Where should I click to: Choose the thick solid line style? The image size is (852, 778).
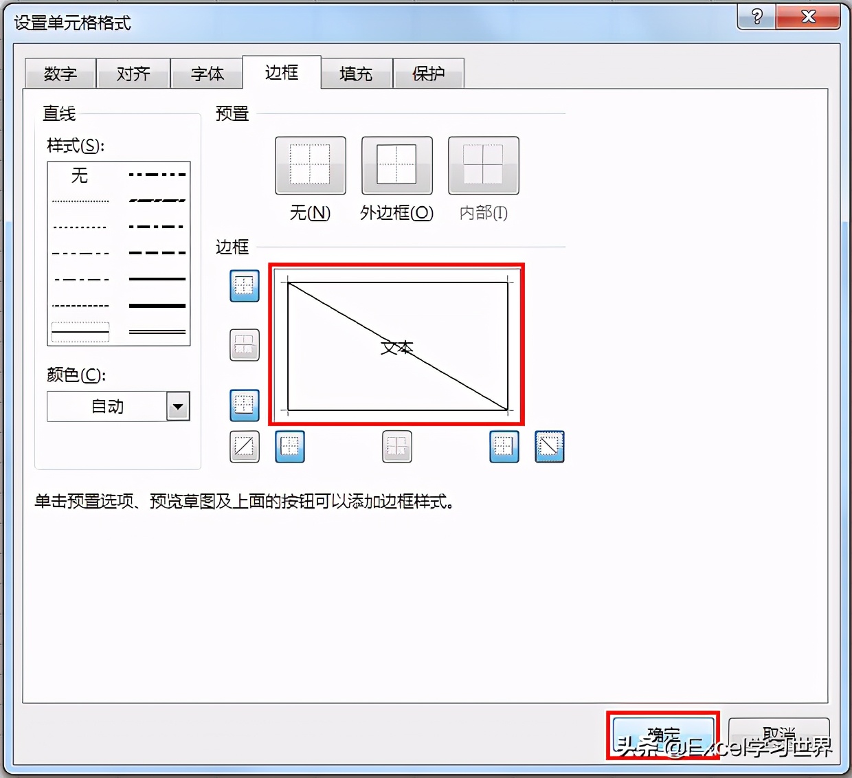[157, 306]
